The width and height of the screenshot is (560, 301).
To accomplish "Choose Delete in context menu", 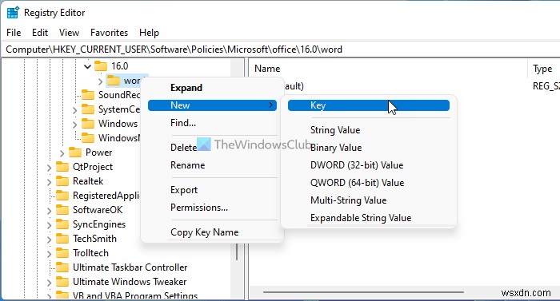I will (183, 148).
